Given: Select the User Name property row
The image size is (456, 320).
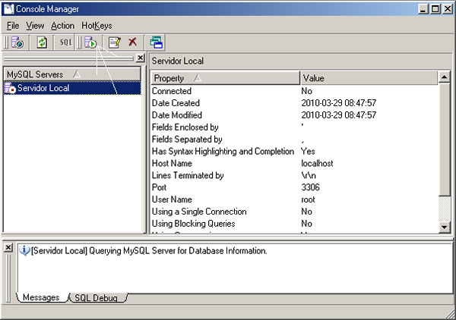Looking at the screenshot, I should 294,199.
